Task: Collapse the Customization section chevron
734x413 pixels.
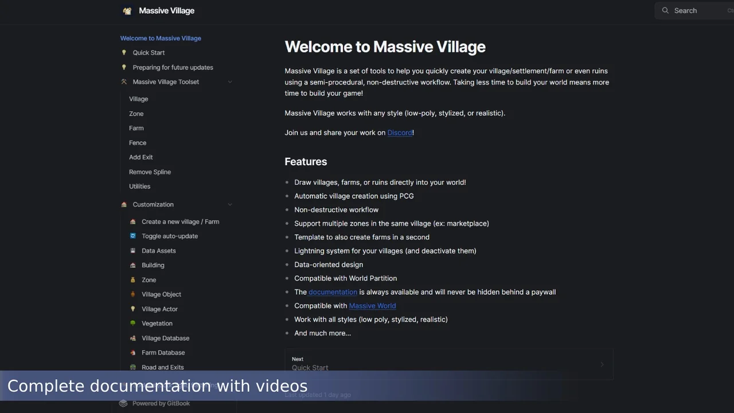Action: tap(230, 205)
